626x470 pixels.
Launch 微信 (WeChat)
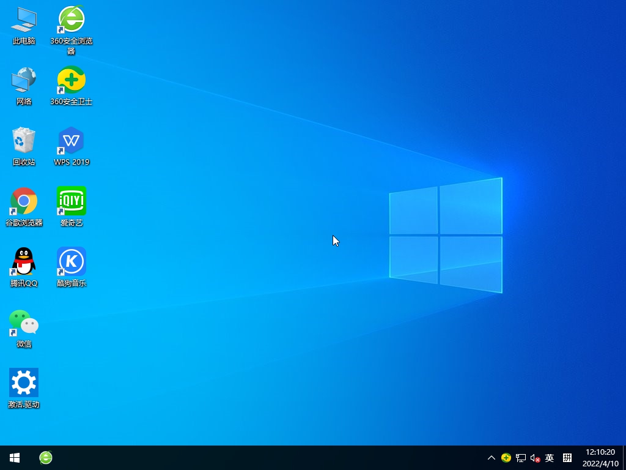point(23,321)
